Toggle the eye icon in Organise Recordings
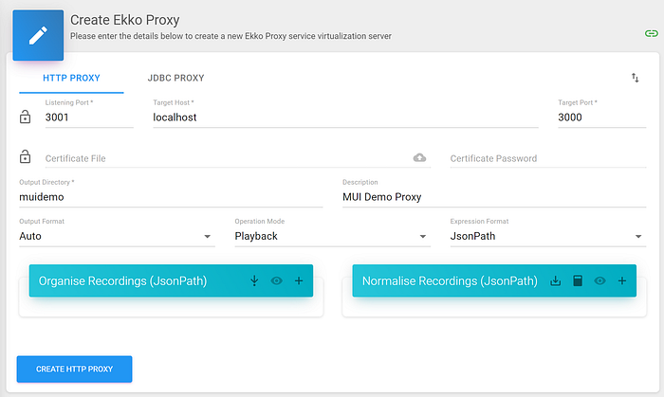664x397 pixels. point(277,280)
